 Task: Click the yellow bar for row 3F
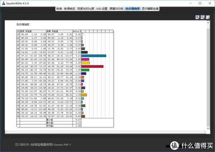(x=86, y=63)
